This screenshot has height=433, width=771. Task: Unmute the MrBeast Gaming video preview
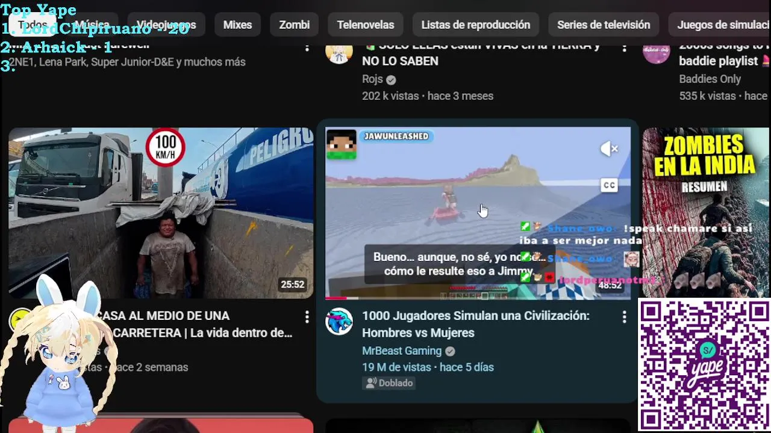[x=609, y=149]
